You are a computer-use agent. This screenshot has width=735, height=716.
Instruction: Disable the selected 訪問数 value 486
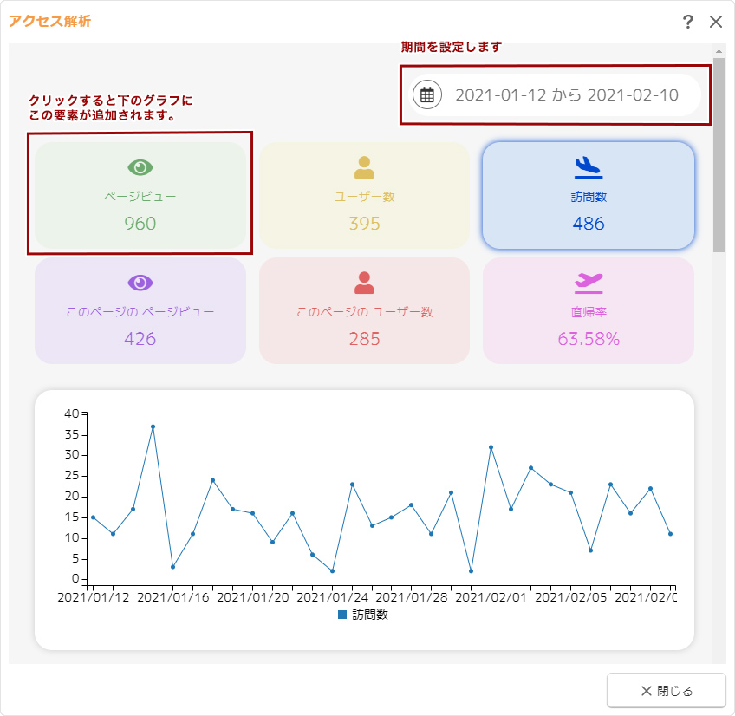[x=588, y=224]
